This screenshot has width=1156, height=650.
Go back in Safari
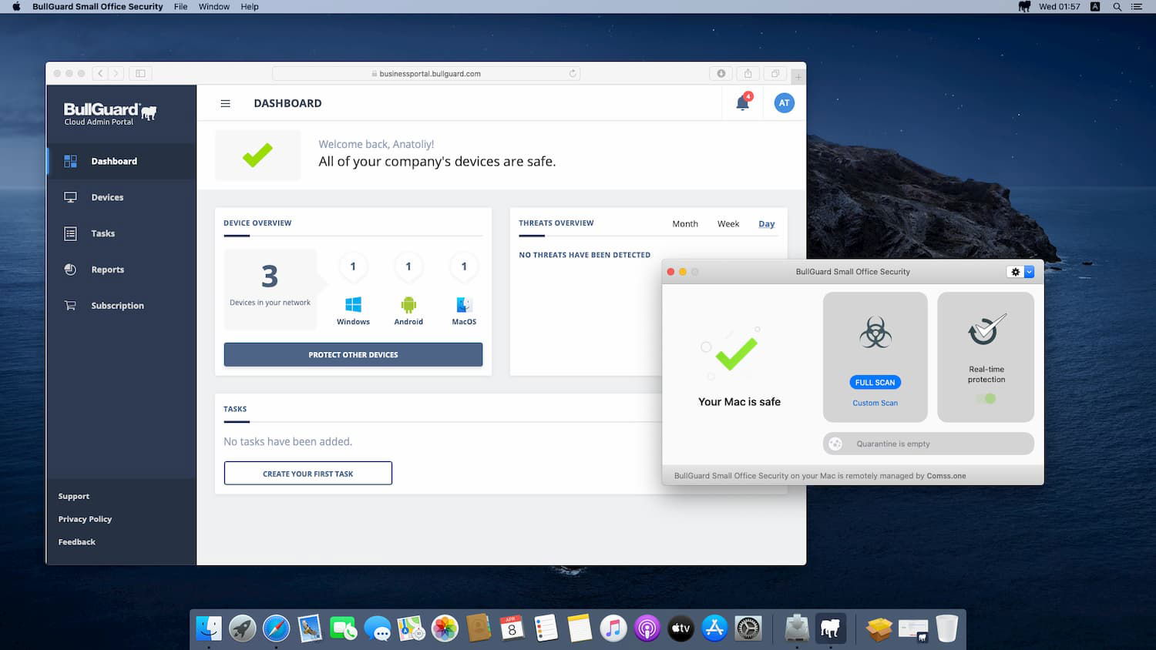coord(100,74)
